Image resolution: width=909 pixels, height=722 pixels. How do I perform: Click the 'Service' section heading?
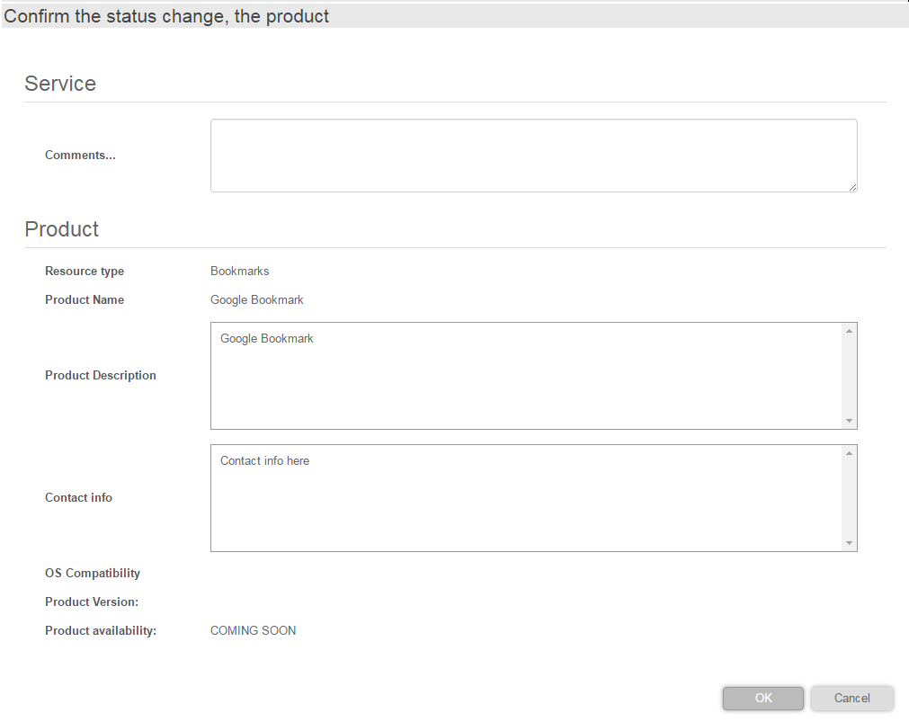[60, 84]
